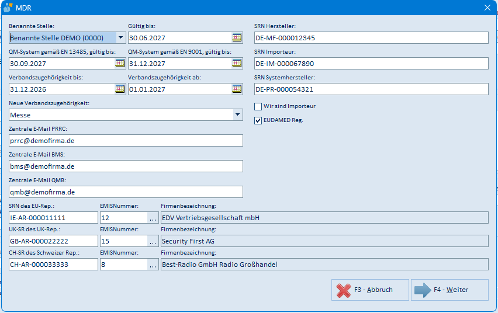Uncheck the EUDAMED Reg. checkbox

pos(258,120)
